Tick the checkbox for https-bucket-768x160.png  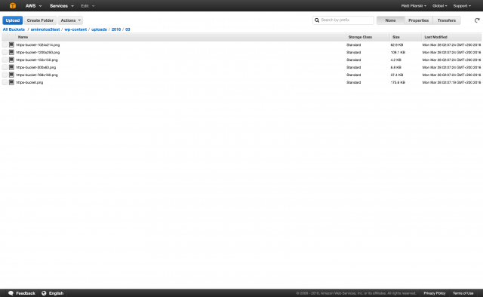click(x=5, y=75)
